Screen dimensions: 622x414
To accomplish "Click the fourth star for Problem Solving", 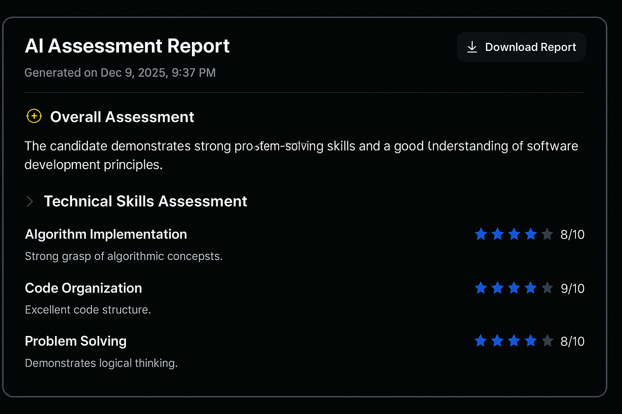I will point(530,341).
